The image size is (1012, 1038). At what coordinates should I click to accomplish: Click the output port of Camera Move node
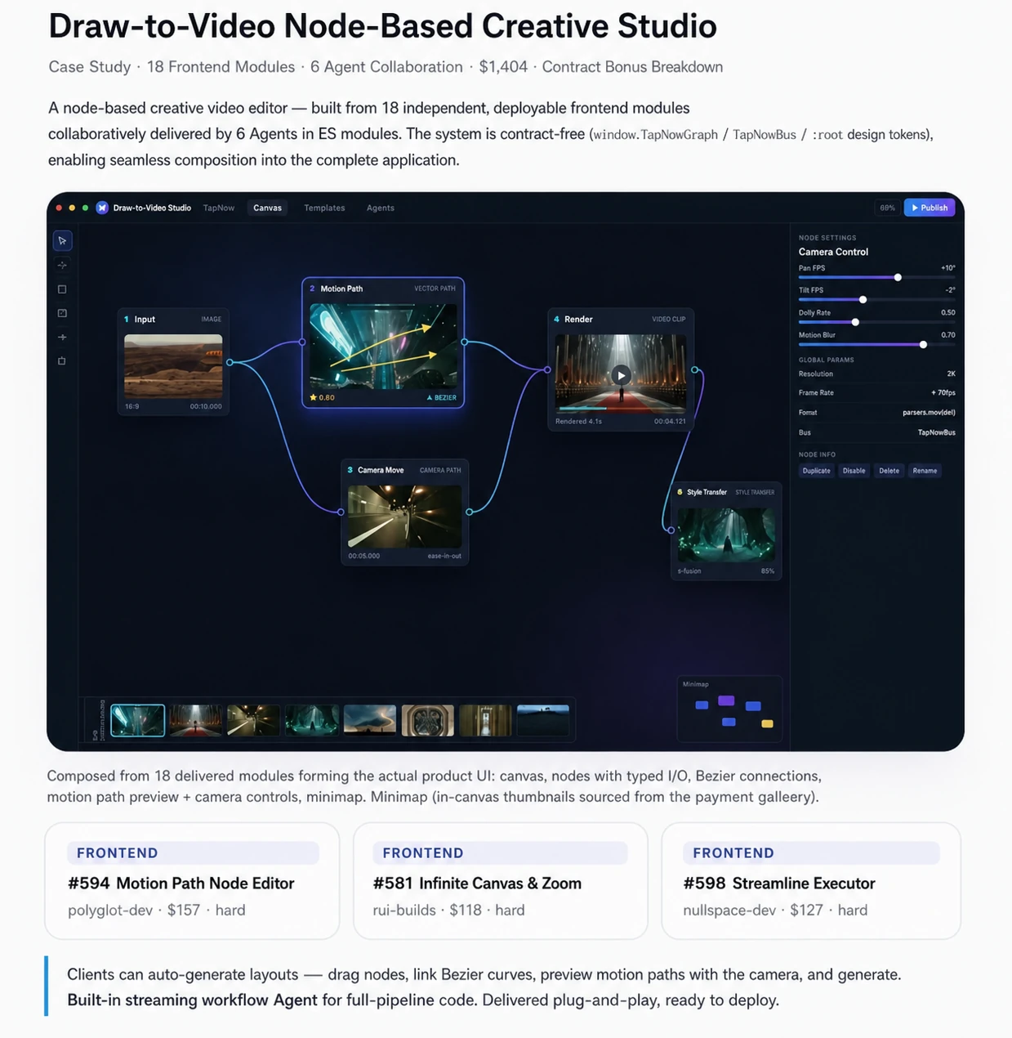pos(469,512)
